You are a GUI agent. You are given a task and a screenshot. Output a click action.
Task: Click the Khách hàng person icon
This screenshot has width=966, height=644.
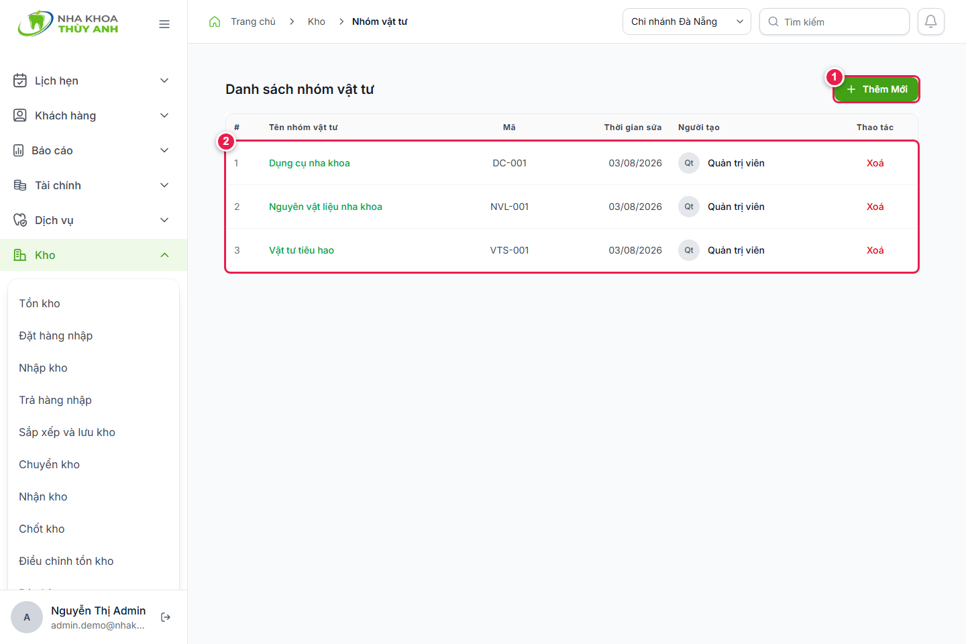[20, 115]
